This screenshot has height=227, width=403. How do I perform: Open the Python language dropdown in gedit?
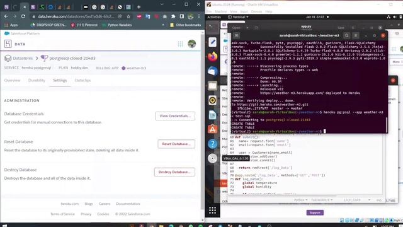pyautogui.click(x=300, y=200)
